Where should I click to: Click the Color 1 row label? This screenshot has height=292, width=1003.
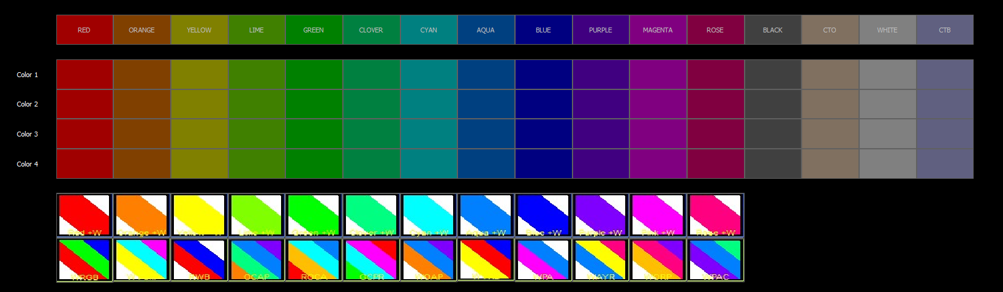pyautogui.click(x=28, y=75)
